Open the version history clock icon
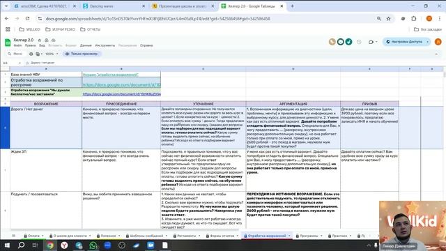This screenshot has width=446, height=251. point(359,42)
